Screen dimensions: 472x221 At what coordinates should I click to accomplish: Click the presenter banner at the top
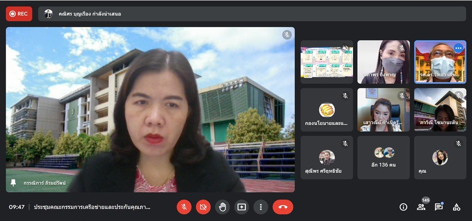(252, 14)
